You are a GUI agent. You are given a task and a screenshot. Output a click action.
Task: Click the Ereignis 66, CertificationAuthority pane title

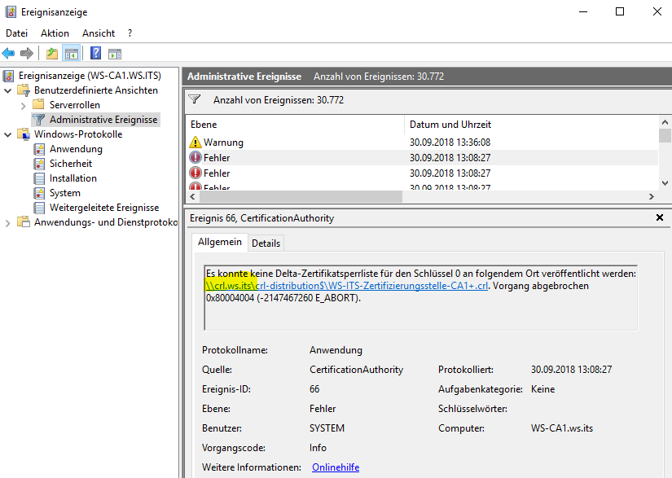pos(261,218)
